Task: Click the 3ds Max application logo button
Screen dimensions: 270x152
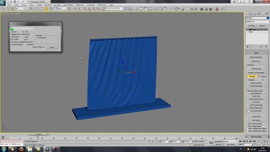Action: (x=3, y=3)
